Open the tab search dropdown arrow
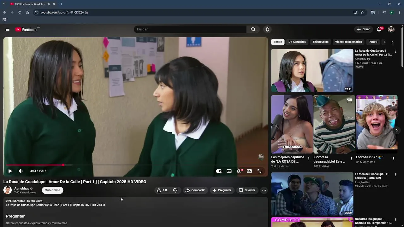The image size is (404, 227). (x=4, y=4)
